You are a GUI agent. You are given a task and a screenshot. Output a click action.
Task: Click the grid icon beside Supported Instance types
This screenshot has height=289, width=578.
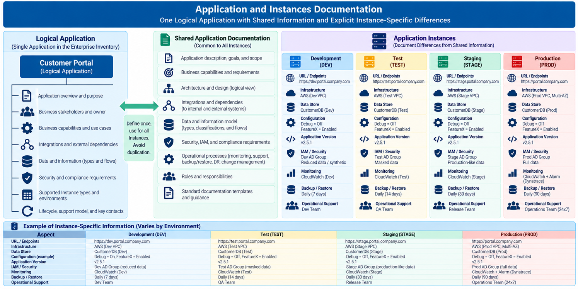click(27, 195)
